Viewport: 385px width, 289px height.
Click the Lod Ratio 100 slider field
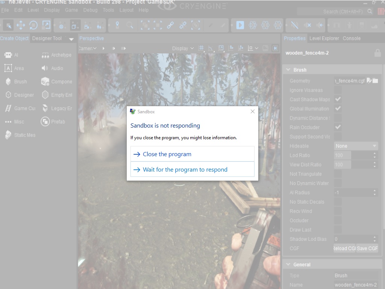353,155
